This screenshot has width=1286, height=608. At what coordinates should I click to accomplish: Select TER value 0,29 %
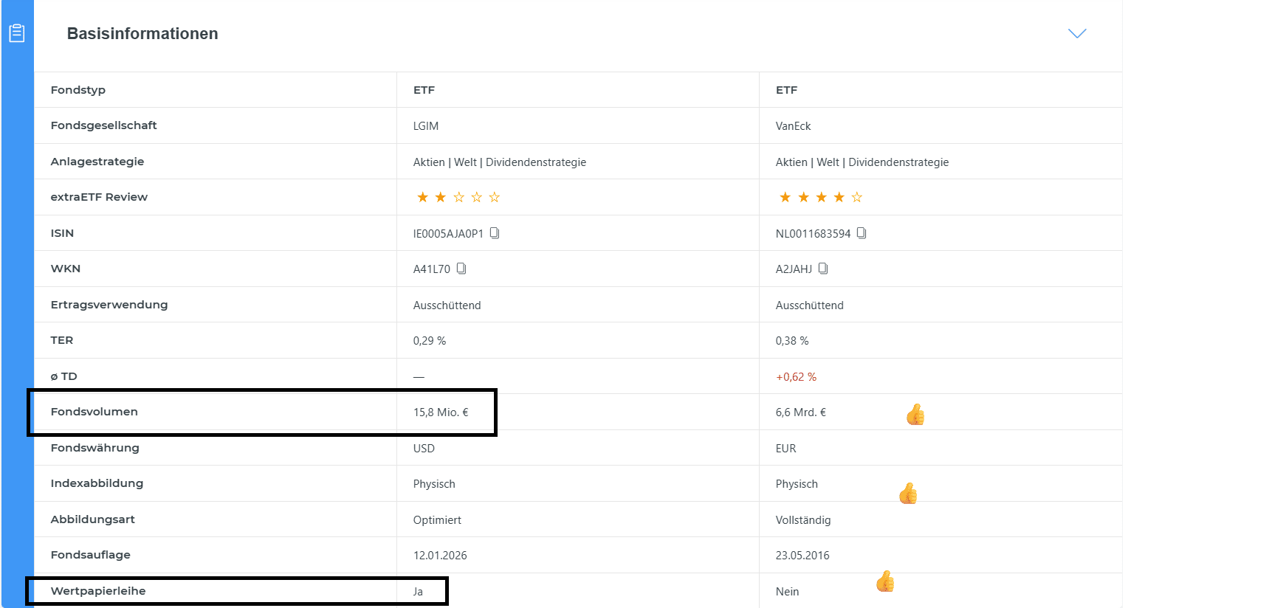[430, 341]
